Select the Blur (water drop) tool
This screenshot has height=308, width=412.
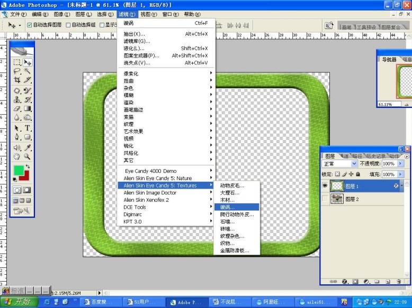coord(17,117)
